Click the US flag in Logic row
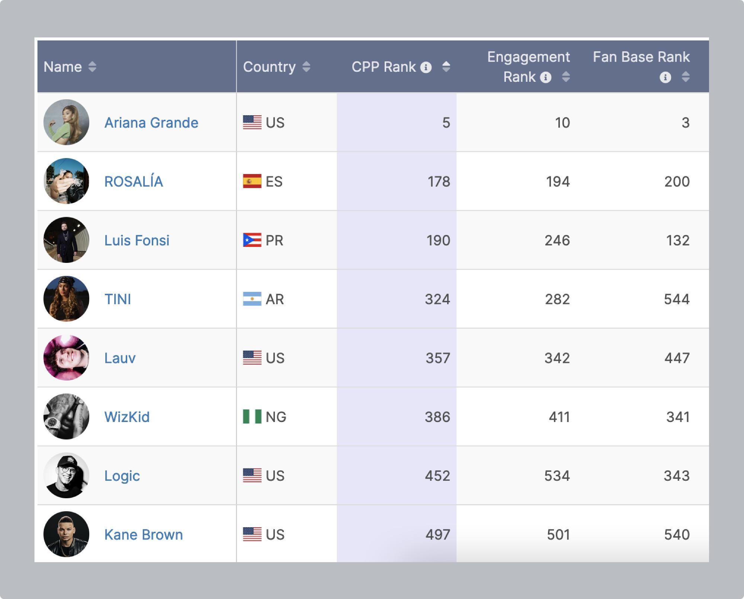 [252, 475]
